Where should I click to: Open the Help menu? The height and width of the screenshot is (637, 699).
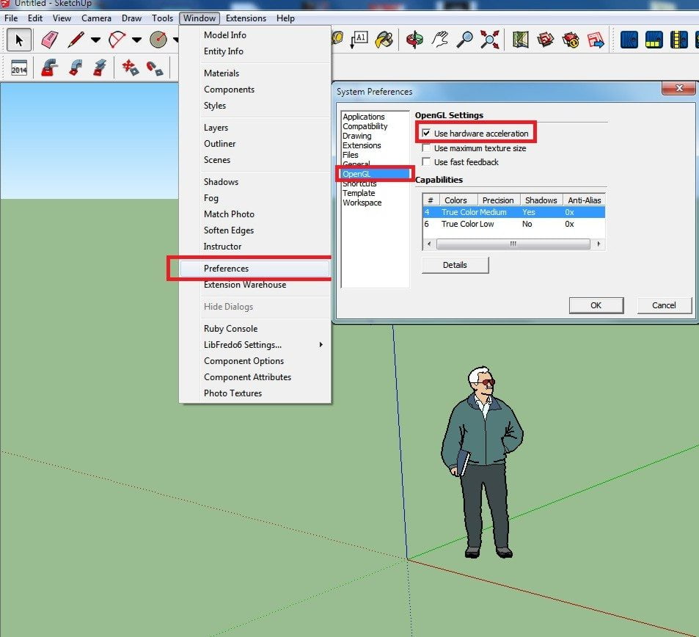click(285, 18)
